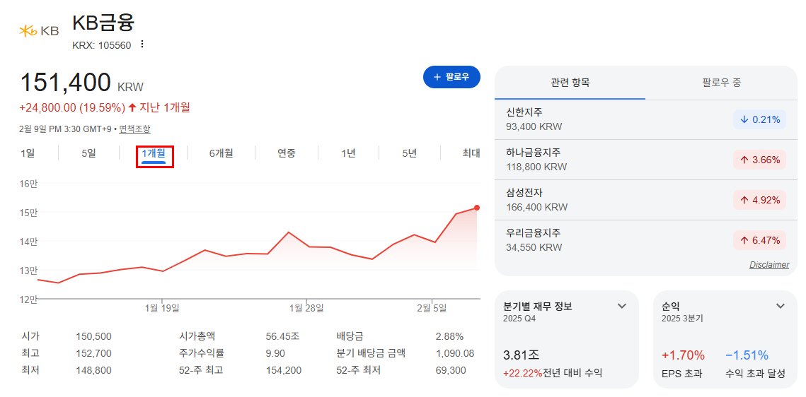Click the 배당금 value 2.88%

coord(449,337)
